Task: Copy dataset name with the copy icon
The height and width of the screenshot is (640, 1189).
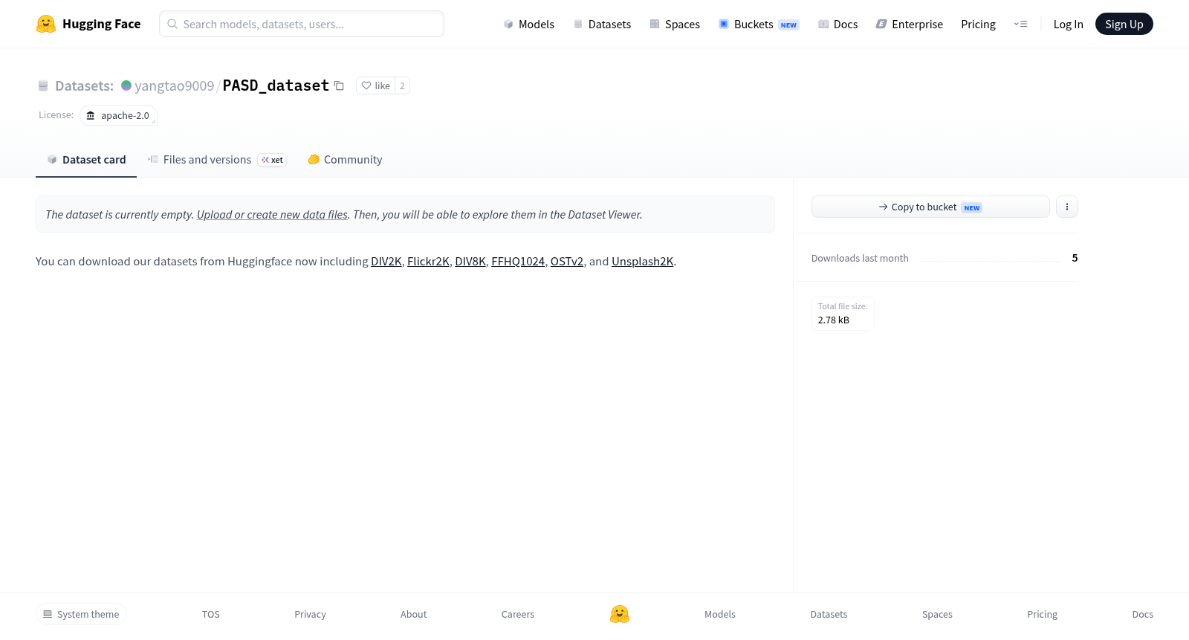Action: pyautogui.click(x=339, y=85)
